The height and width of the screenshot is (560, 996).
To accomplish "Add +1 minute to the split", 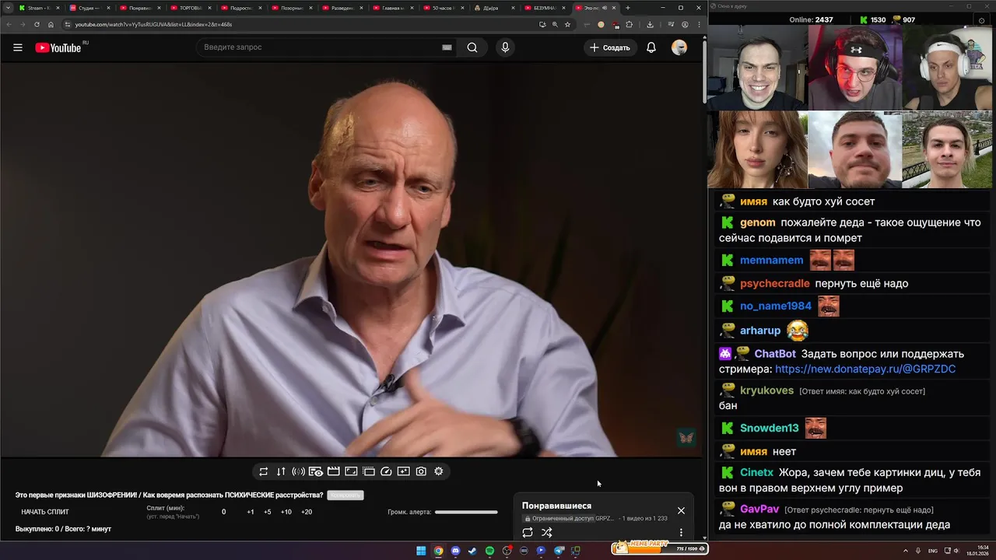I will point(251,512).
